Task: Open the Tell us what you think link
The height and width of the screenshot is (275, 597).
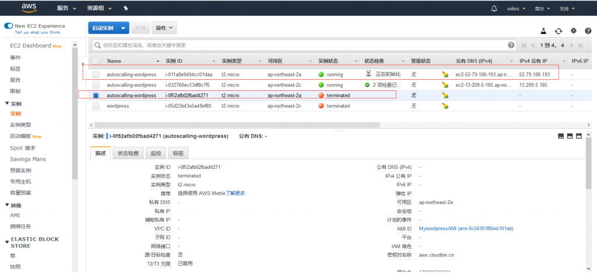Action: click(x=37, y=32)
